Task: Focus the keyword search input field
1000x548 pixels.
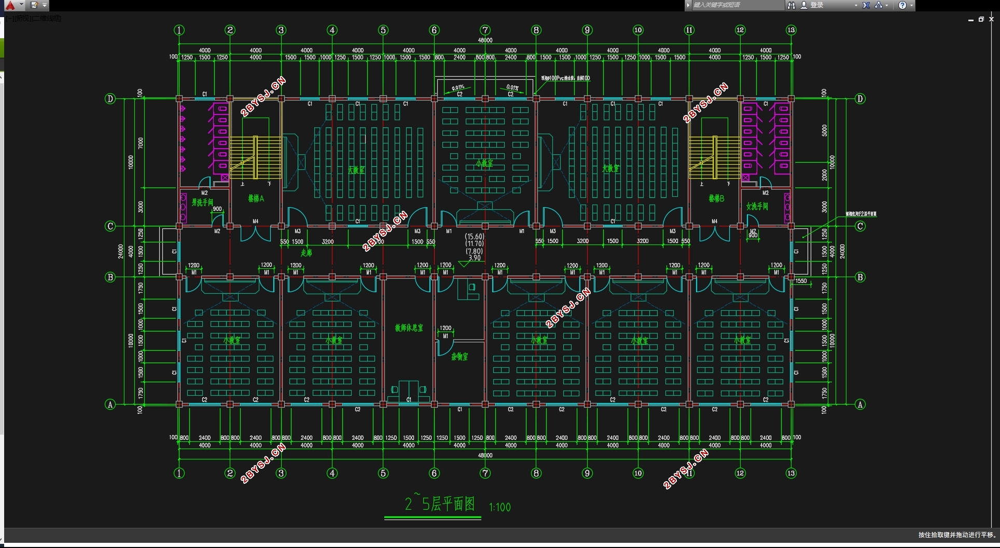Action: [738, 5]
